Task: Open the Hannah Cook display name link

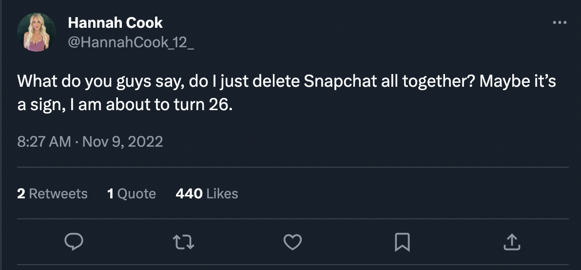Action: click(x=115, y=22)
